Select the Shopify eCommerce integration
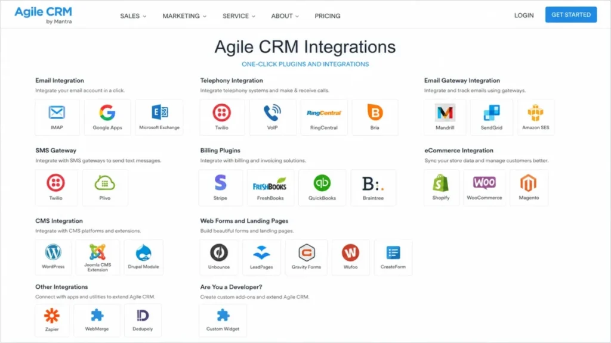The image size is (611, 343). [441, 188]
